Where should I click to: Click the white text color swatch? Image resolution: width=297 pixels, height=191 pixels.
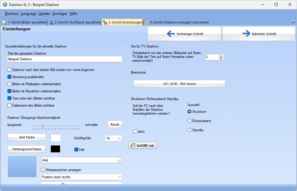click(55, 138)
